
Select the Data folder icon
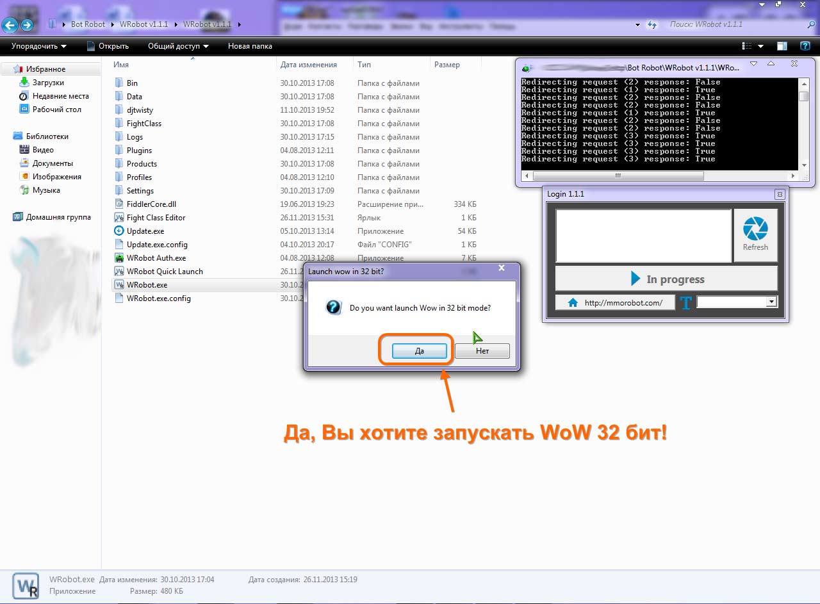coord(119,96)
